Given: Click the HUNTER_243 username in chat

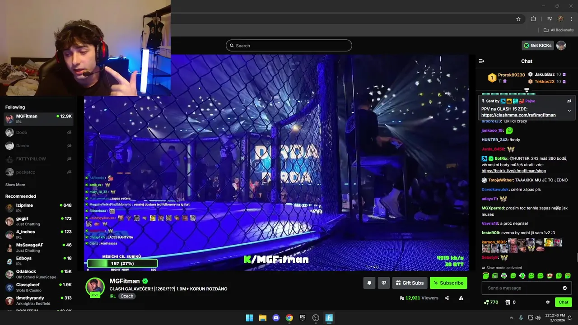Looking at the screenshot, I should [495, 140].
